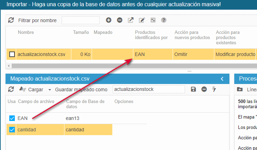Refresh the mapping panel
Image resolution: width=257 pixels, height=150 pixels.
click(x=11, y=90)
